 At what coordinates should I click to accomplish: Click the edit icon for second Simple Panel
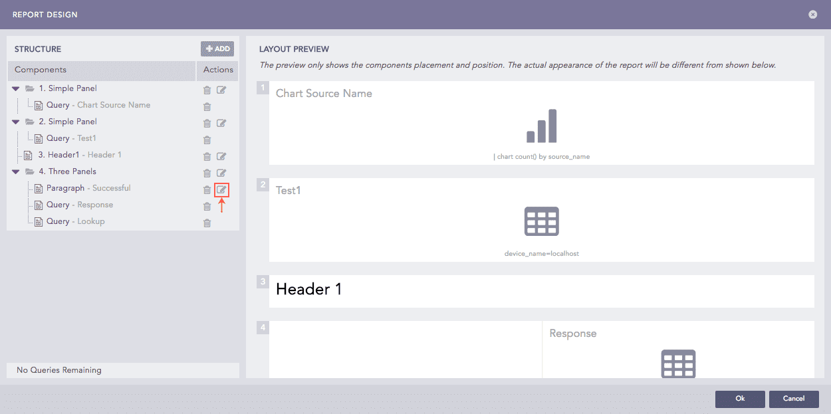(221, 123)
